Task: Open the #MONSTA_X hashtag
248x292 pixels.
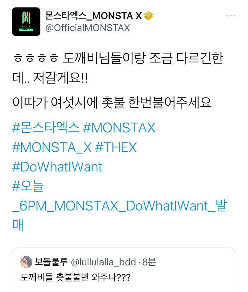Action: [52, 147]
